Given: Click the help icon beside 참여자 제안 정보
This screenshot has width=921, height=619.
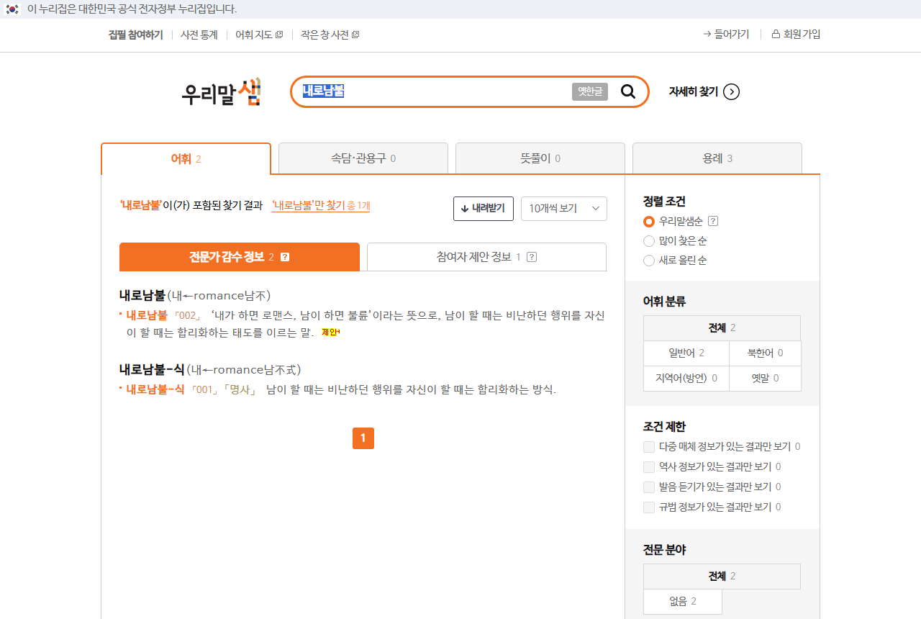Looking at the screenshot, I should point(532,257).
